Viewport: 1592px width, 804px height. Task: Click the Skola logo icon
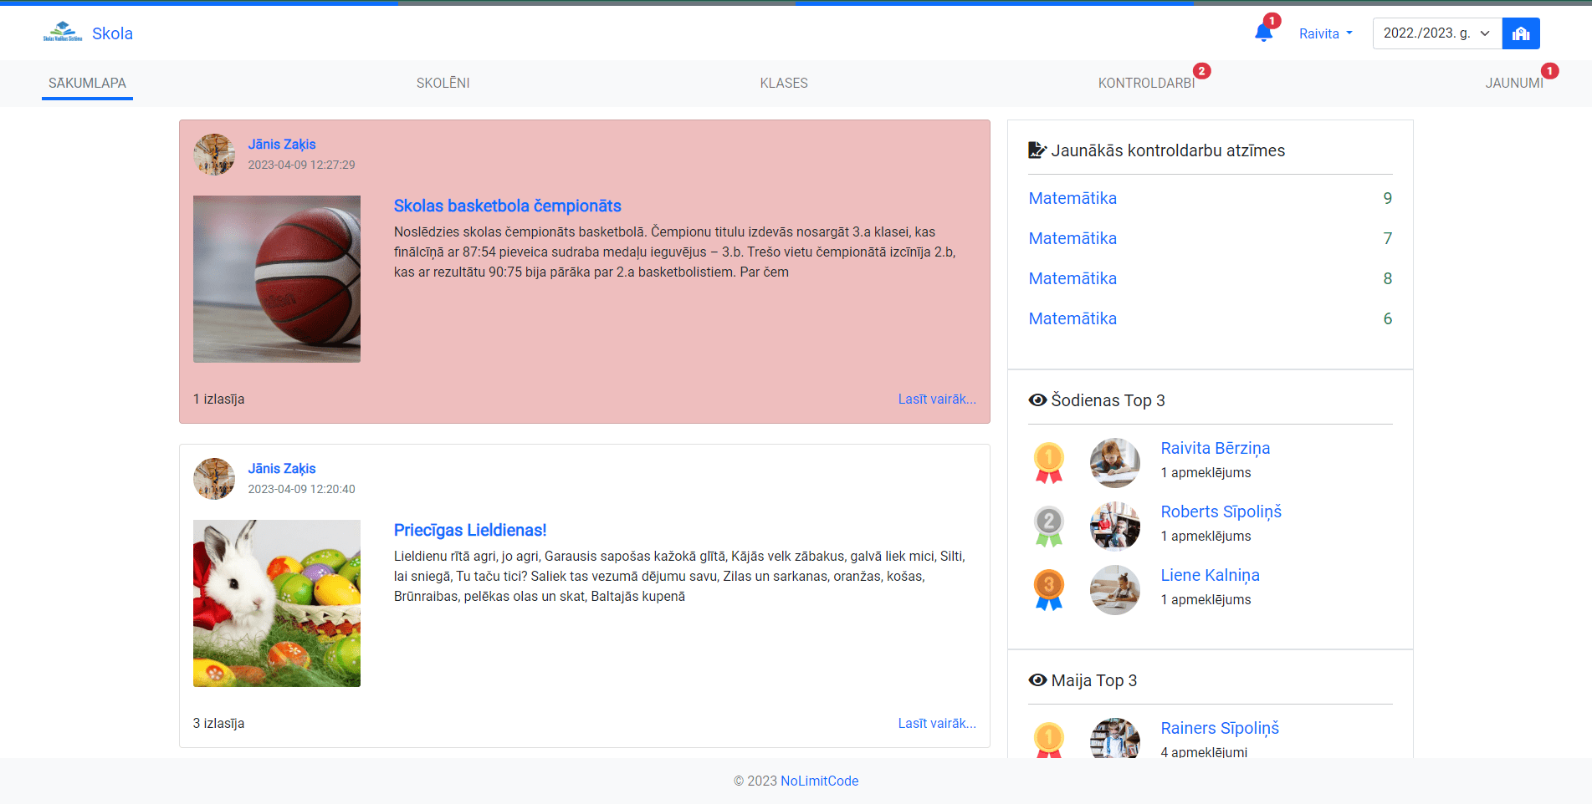coord(63,33)
